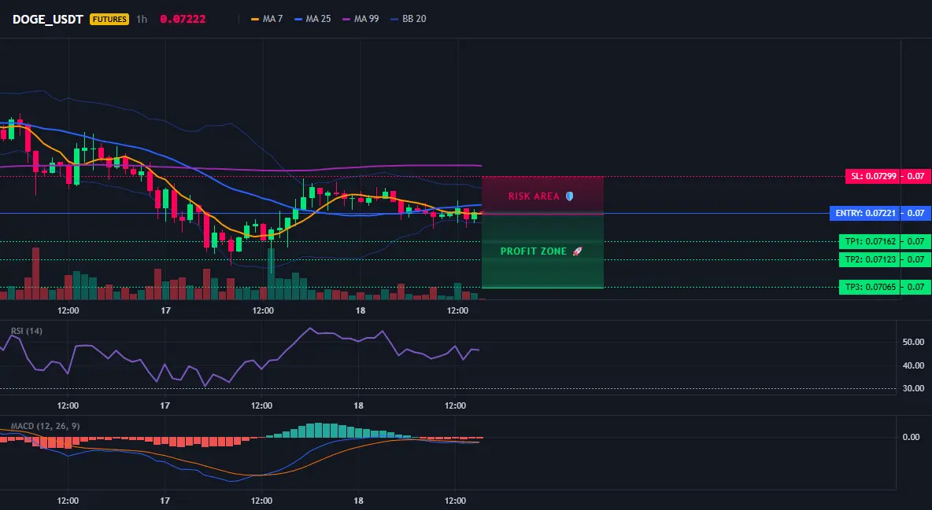Click the RSI 40.00 axis value
The height and width of the screenshot is (510, 932).
[913, 365]
